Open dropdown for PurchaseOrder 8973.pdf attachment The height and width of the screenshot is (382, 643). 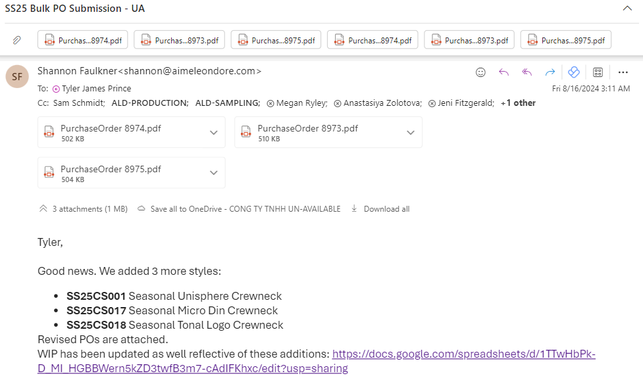pos(411,132)
